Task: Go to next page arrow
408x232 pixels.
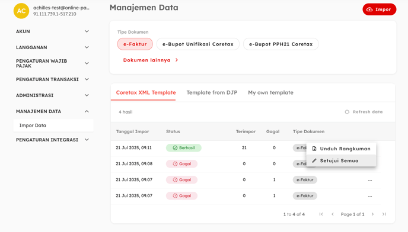Action: click(372, 214)
